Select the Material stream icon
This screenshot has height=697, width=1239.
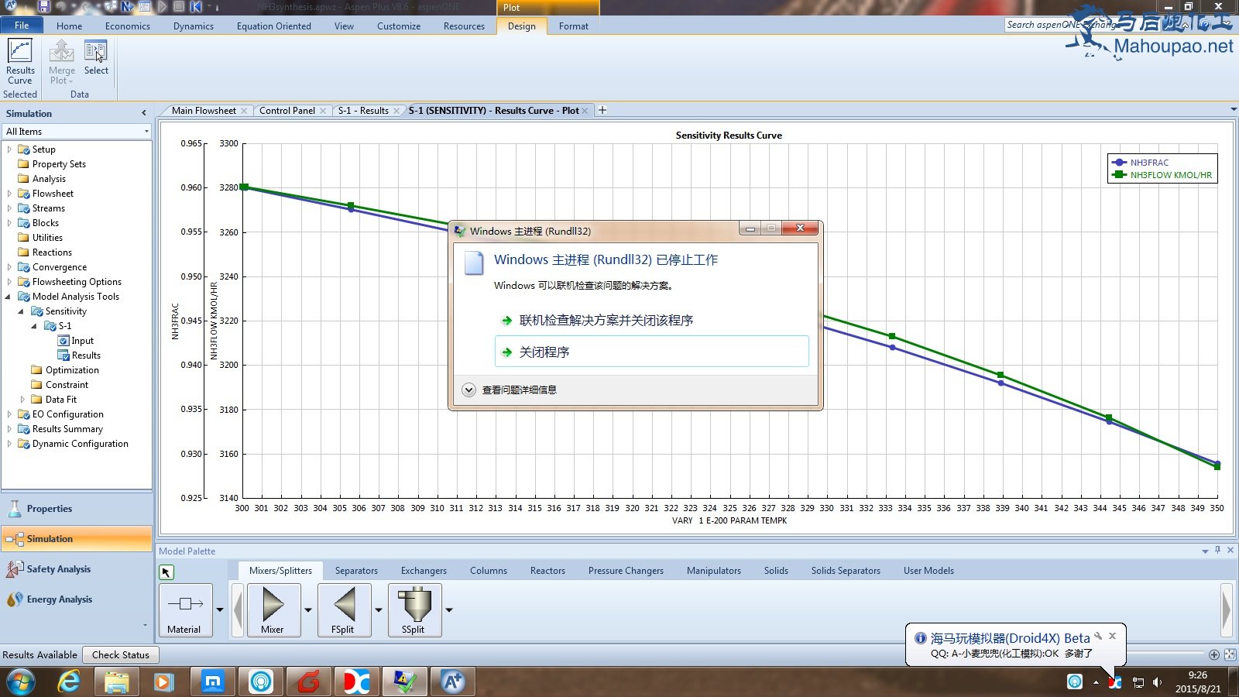click(x=185, y=610)
